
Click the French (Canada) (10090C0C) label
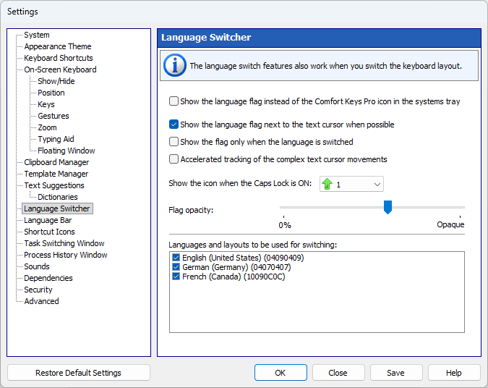(234, 277)
